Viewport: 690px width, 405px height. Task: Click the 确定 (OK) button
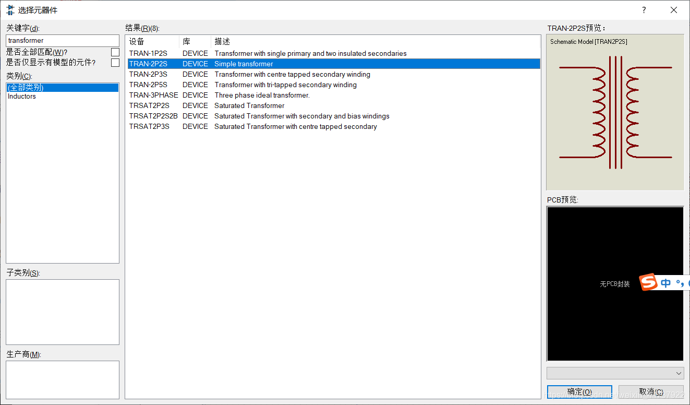pyautogui.click(x=579, y=392)
